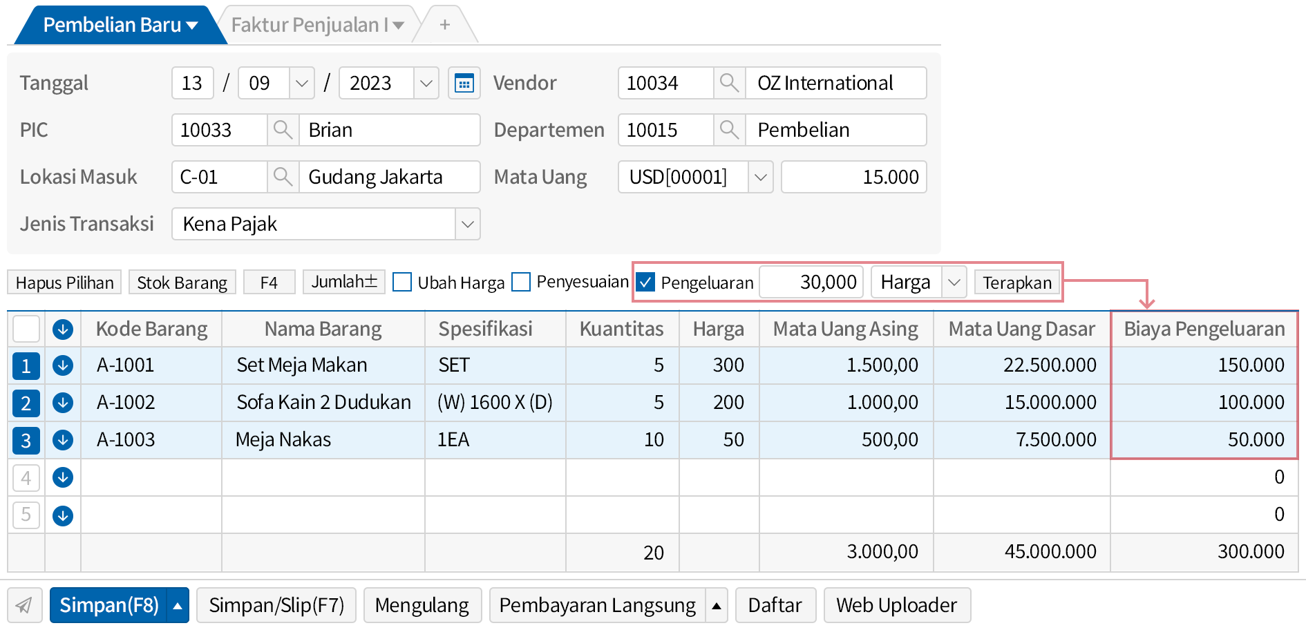
Task: Enable the Ubah Harga checkbox
Action: tap(402, 283)
